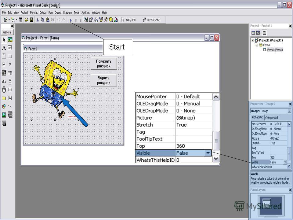The height and width of the screenshot is (220, 293).
Task: Close the Form Layout panel
Action: tap(290, 190)
